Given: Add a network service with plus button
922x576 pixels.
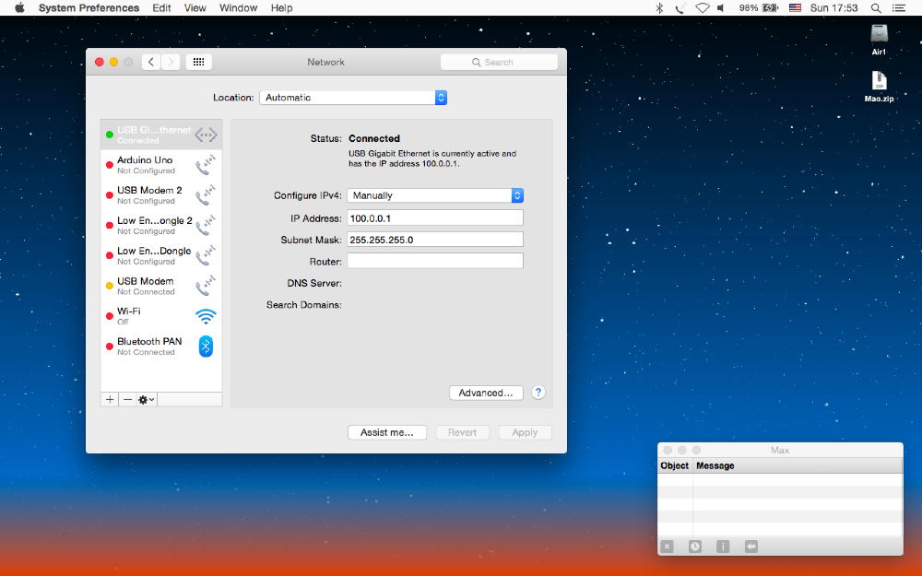Looking at the screenshot, I should (x=111, y=399).
